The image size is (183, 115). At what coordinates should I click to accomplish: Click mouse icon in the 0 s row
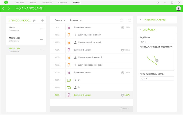tap(69, 27)
